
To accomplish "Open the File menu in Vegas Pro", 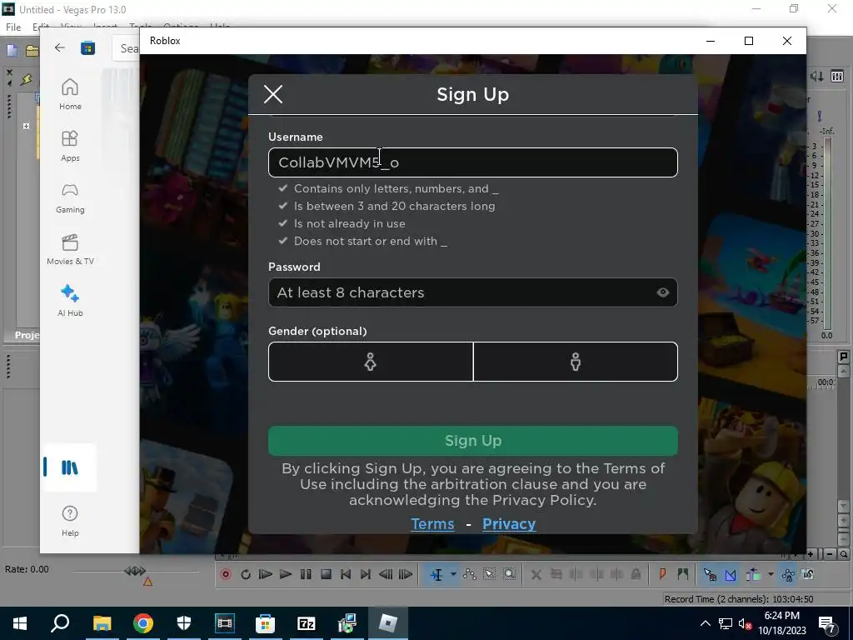I will tap(13, 27).
